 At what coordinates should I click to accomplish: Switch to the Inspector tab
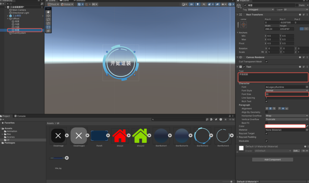tap(243, 1)
